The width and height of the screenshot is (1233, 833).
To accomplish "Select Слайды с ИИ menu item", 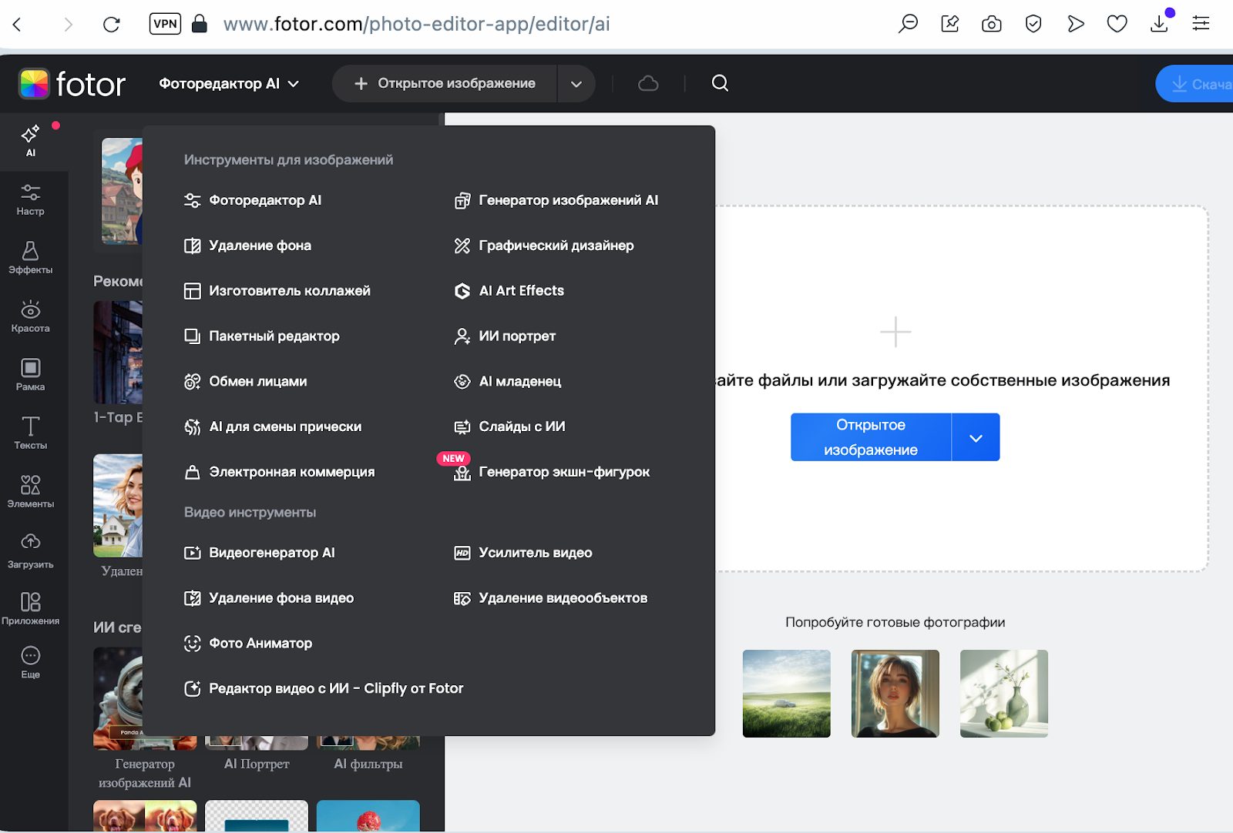I will tap(510, 427).
